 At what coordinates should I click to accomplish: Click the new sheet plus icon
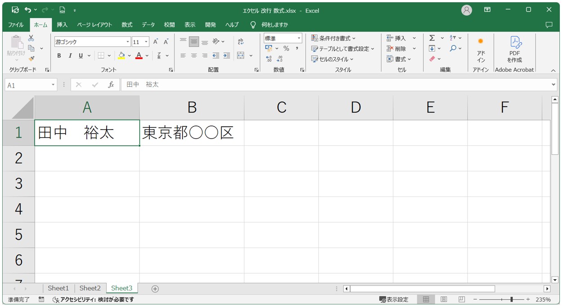(155, 289)
